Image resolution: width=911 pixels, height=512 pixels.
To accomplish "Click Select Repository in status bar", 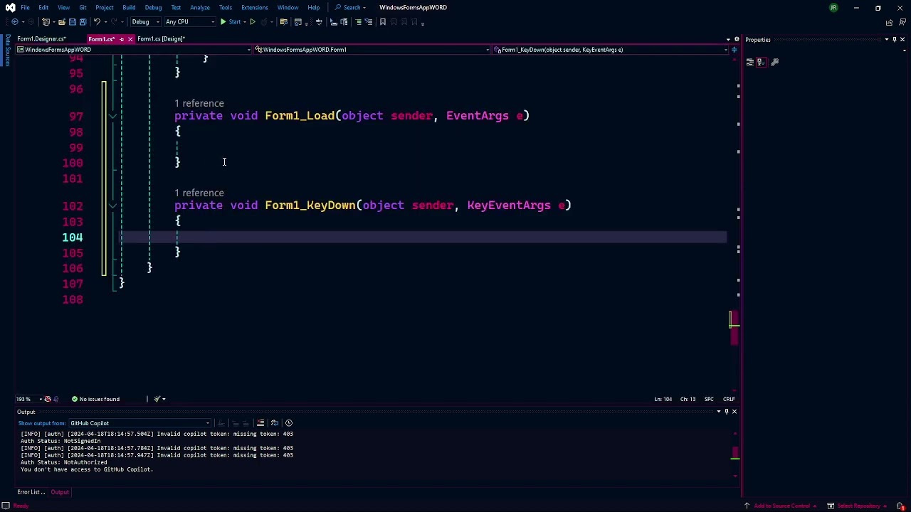I will point(858,506).
